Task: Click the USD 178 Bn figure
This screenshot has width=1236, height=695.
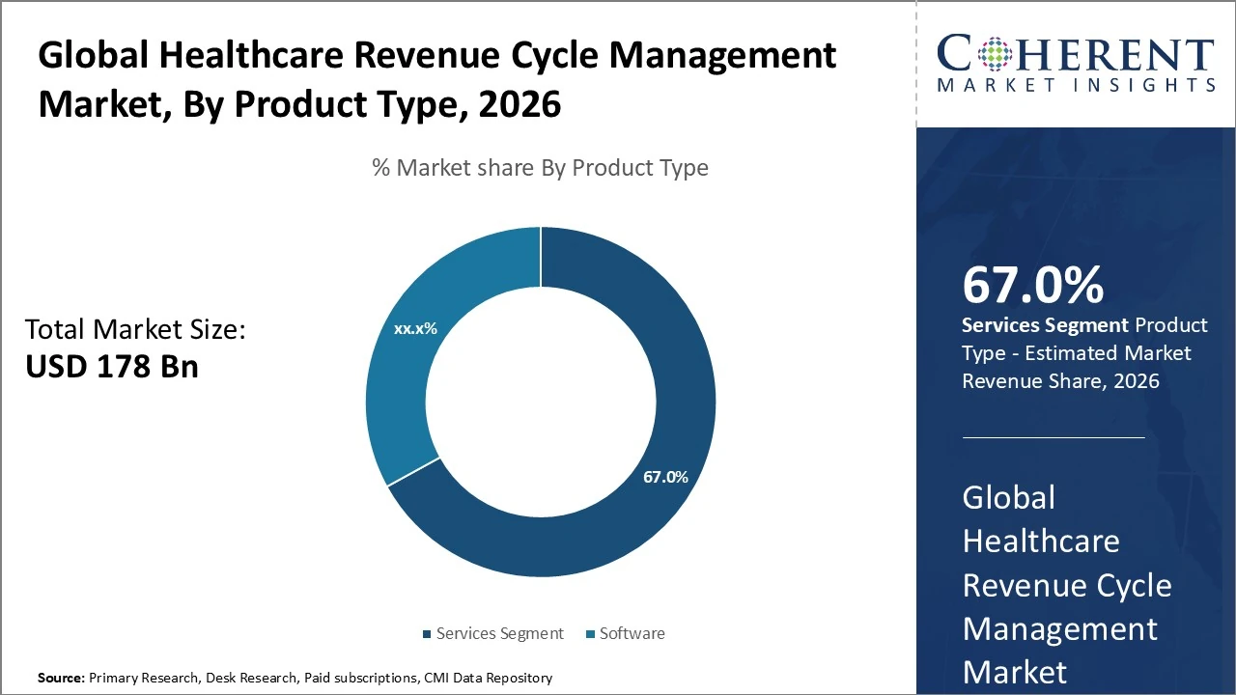Action: tap(112, 366)
